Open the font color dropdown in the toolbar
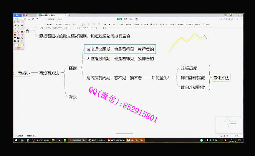Viewport: 255px width, 156px height. pos(85,24)
